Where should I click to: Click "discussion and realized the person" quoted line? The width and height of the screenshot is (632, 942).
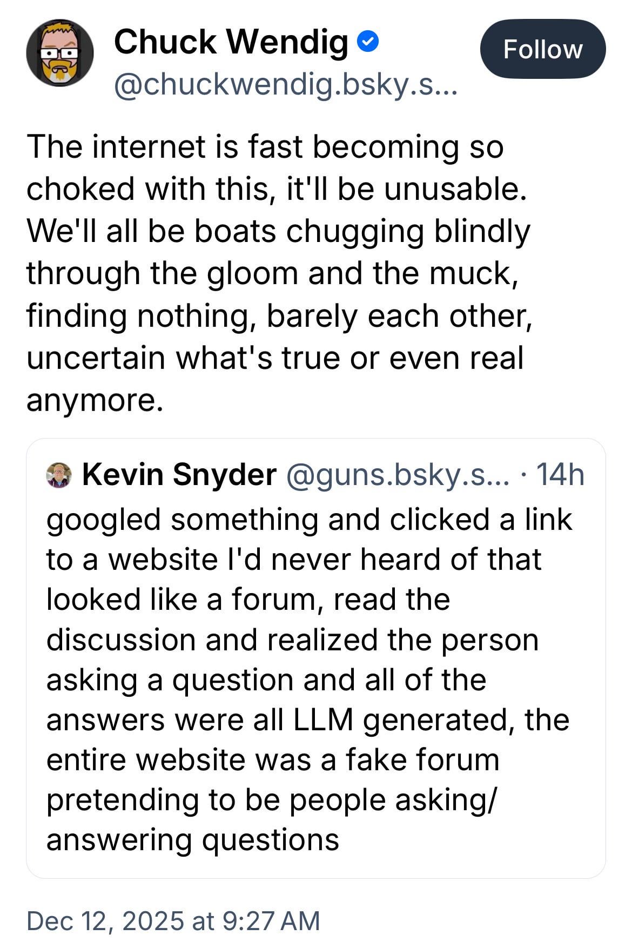click(x=292, y=640)
